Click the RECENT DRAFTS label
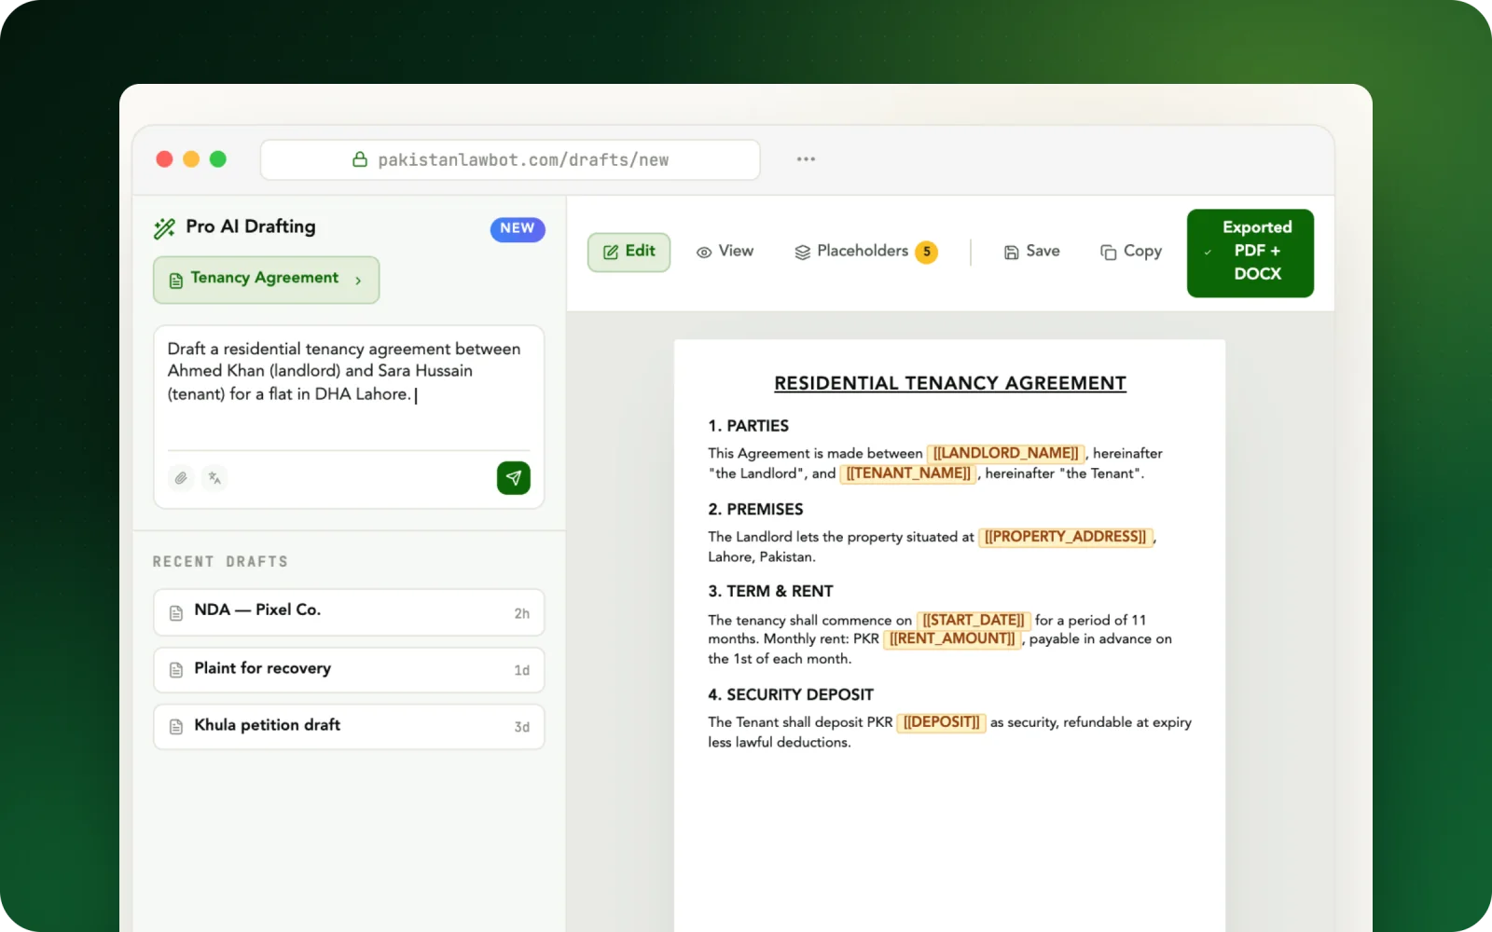This screenshot has height=932, width=1492. point(220,562)
